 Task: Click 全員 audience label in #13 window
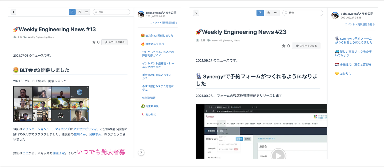19,37
